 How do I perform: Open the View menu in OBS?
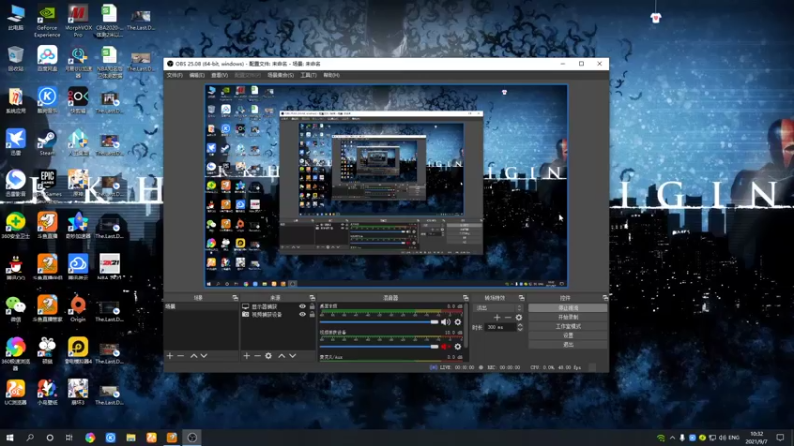click(219, 75)
